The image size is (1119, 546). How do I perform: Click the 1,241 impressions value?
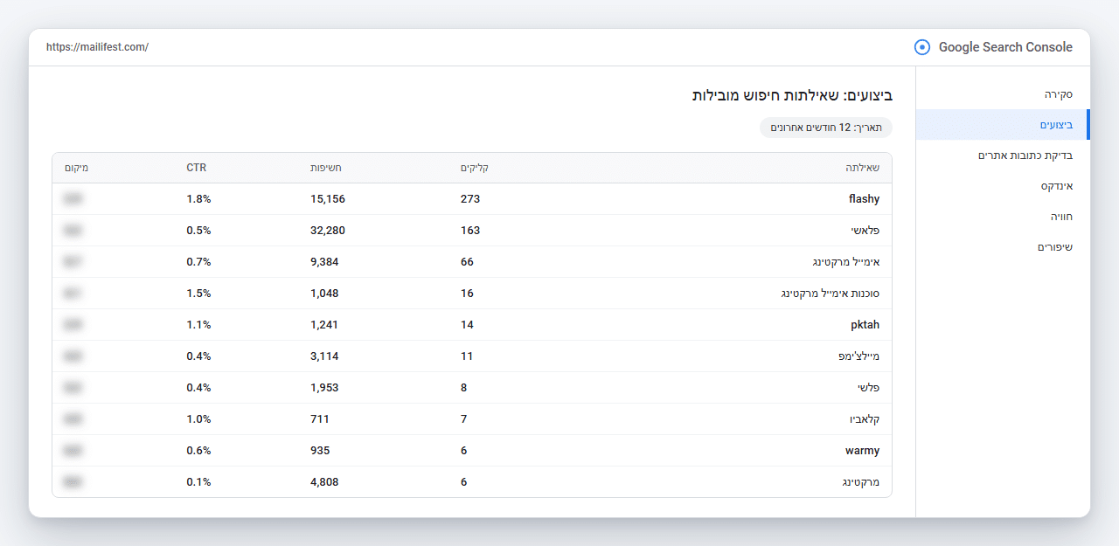point(324,325)
